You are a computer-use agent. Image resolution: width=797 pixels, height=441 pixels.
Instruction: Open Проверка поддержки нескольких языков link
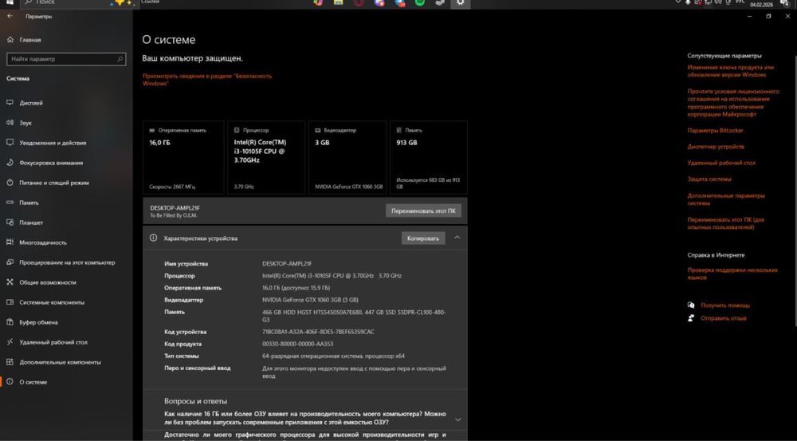732,274
